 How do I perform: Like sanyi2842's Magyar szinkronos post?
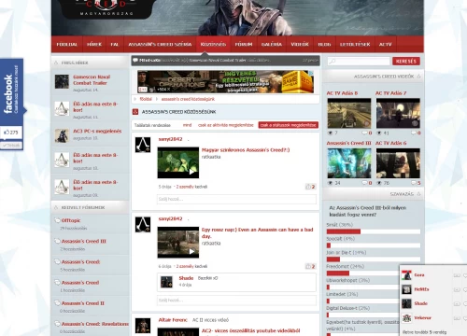(x=311, y=187)
